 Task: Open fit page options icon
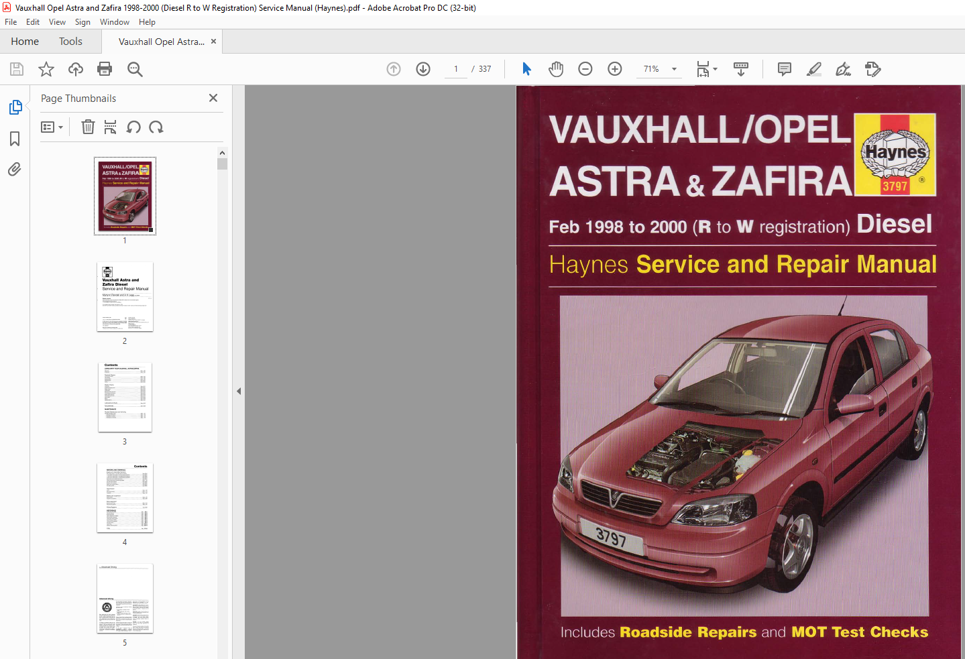pyautogui.click(x=707, y=69)
